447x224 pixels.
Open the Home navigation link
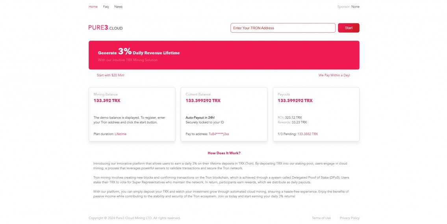[93, 7]
